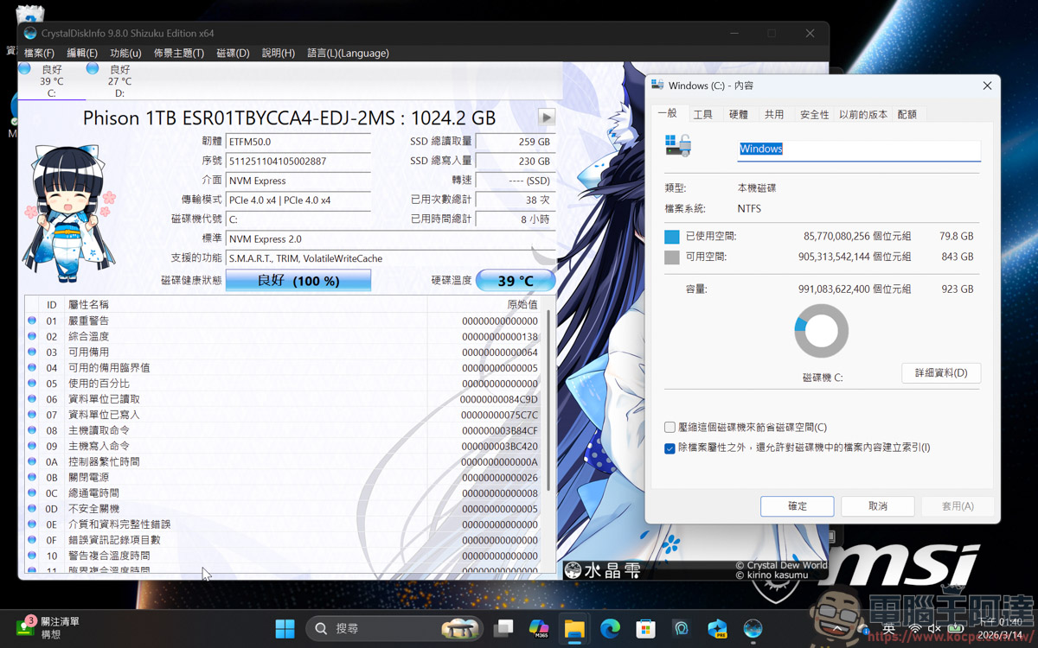Apply changes with the 套用(A) button
This screenshot has height=648, width=1038.
tap(957, 506)
